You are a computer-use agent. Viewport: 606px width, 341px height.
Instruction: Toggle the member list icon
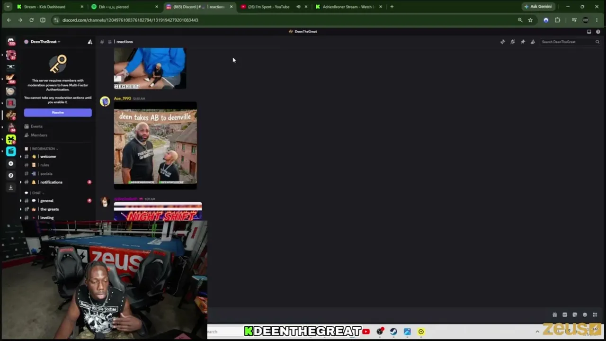pos(533,42)
